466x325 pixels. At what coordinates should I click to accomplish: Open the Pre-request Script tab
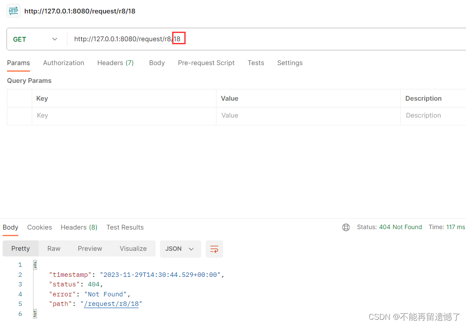[x=206, y=63]
